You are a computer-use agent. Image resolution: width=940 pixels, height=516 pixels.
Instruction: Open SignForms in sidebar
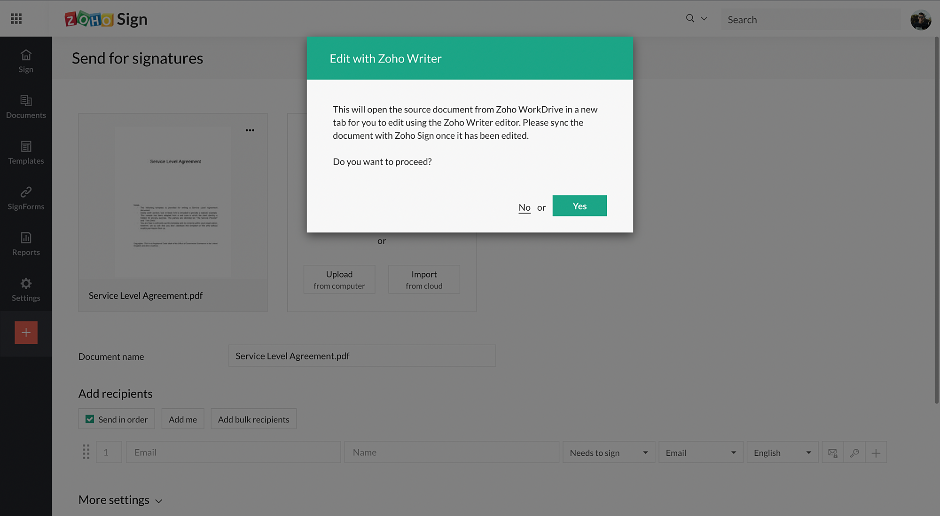(26, 198)
